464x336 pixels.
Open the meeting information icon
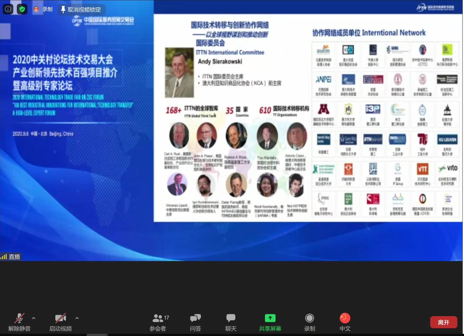8,9
